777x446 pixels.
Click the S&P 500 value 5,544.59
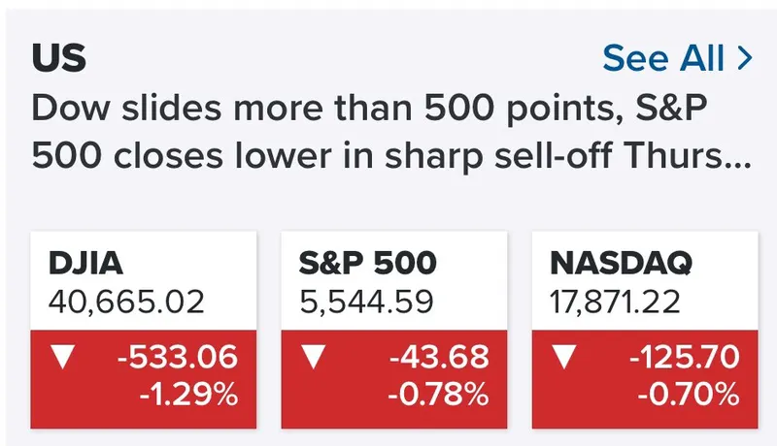pyautogui.click(x=365, y=303)
